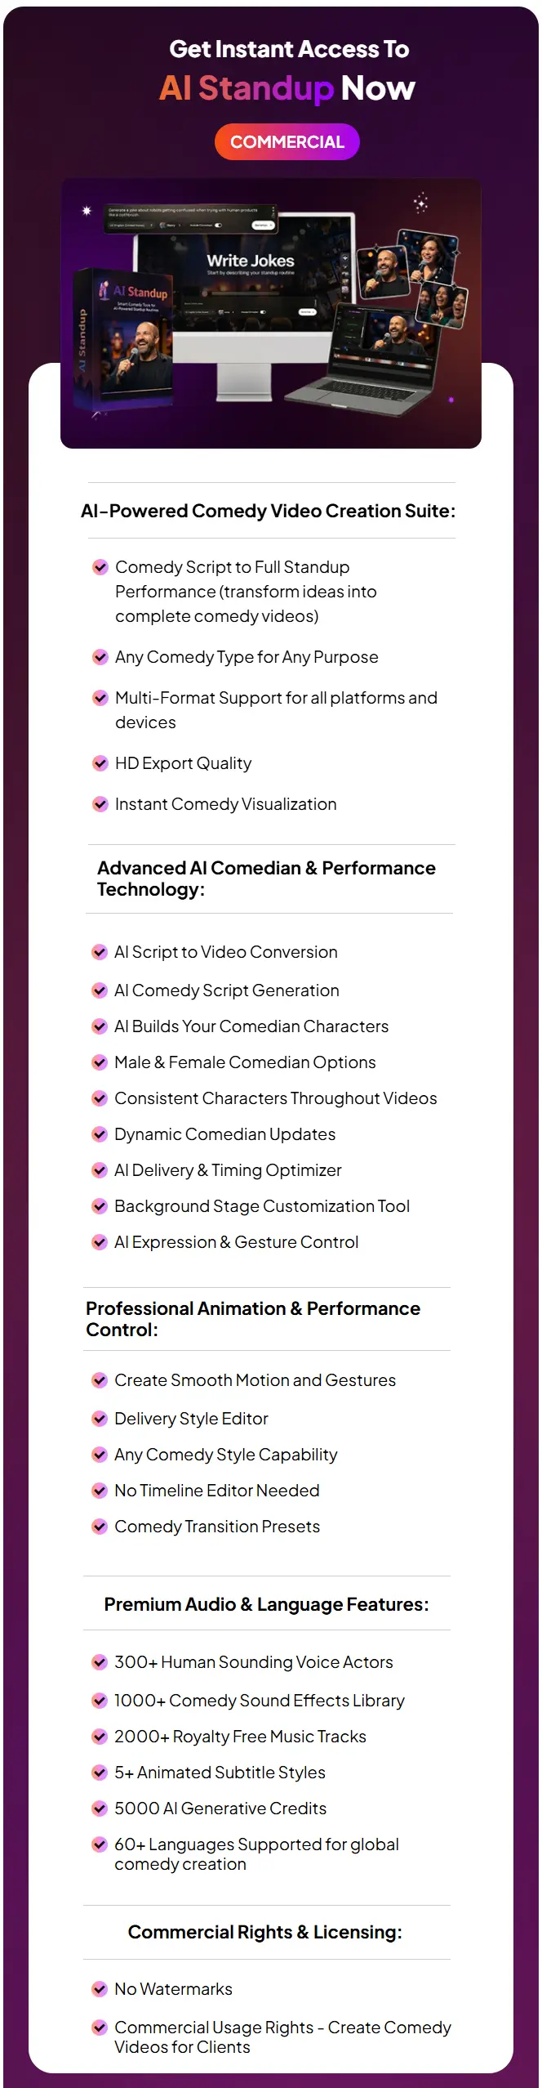This screenshot has width=542, height=2088.
Task: Click the checkmark next to Instant Comedy Visualization
Action: (x=100, y=804)
